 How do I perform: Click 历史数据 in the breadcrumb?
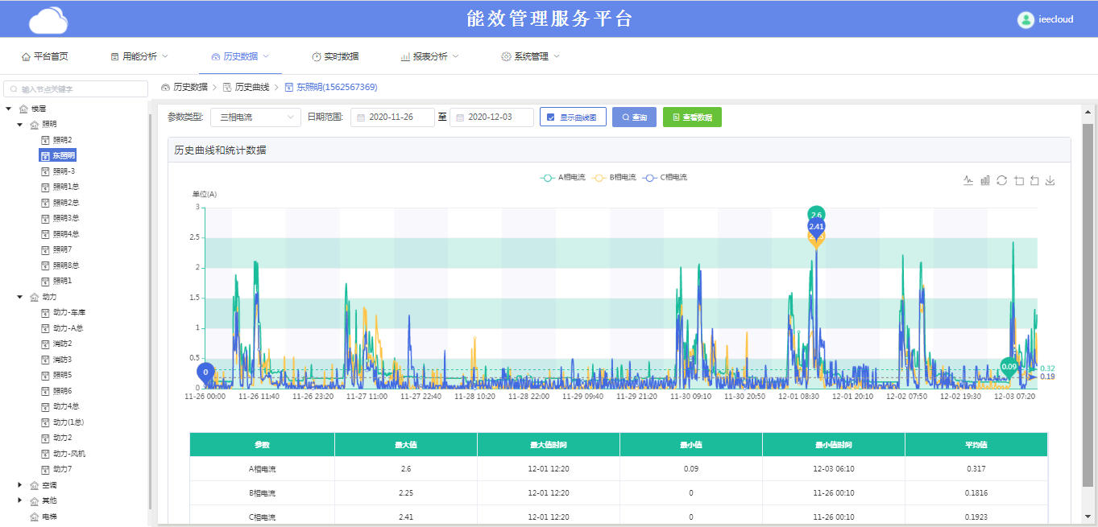(x=190, y=87)
